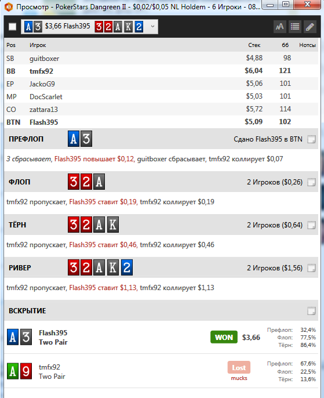Click the note icon in ПРЕФЛОП row

[311, 139]
